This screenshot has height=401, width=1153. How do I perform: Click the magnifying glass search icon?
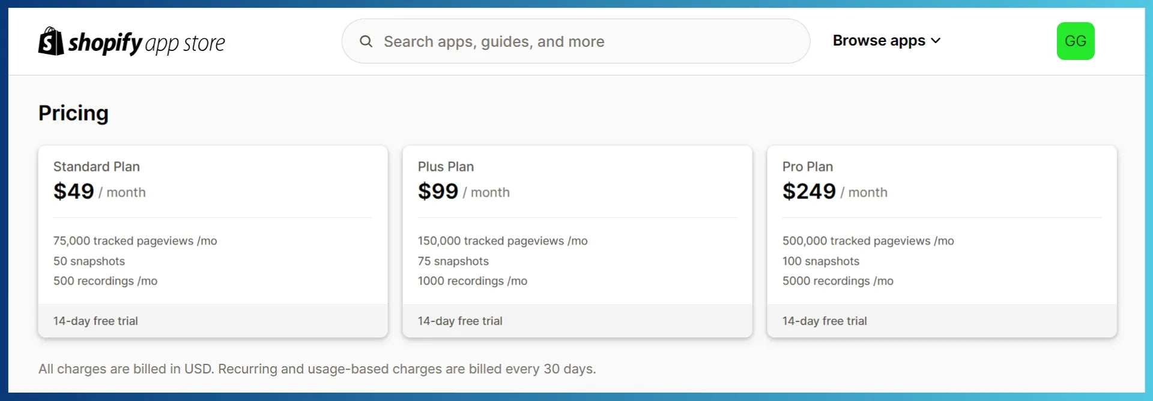click(x=366, y=41)
